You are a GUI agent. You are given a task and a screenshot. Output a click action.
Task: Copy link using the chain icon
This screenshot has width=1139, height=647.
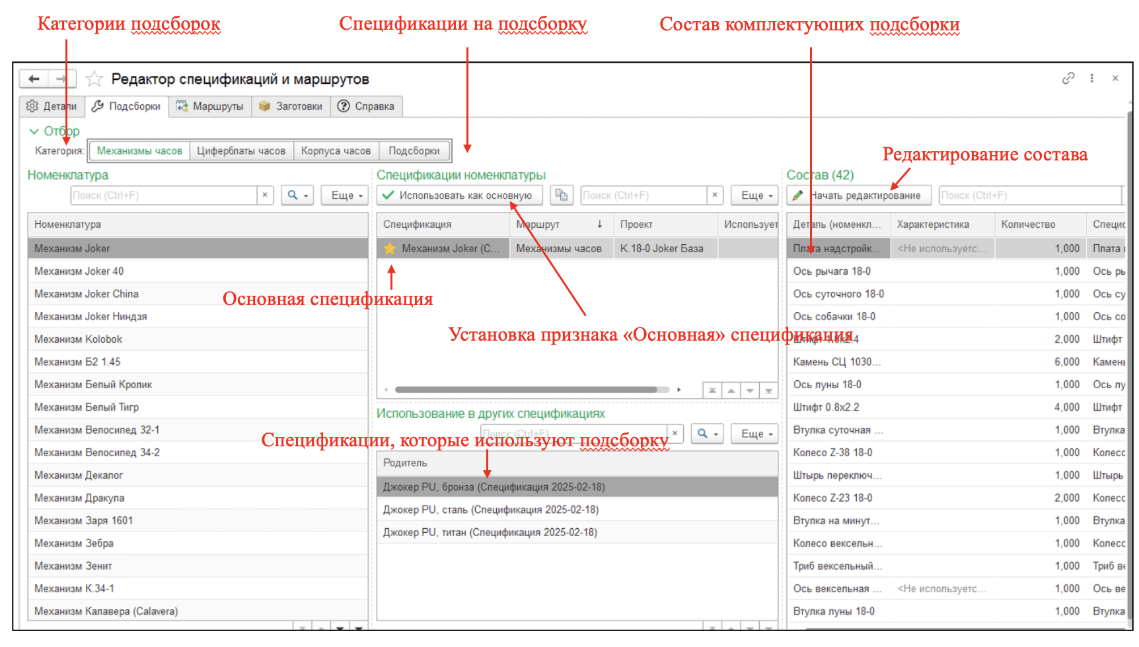coord(1068,78)
